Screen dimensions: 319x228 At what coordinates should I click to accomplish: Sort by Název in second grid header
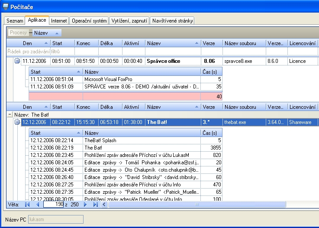coord(173,107)
